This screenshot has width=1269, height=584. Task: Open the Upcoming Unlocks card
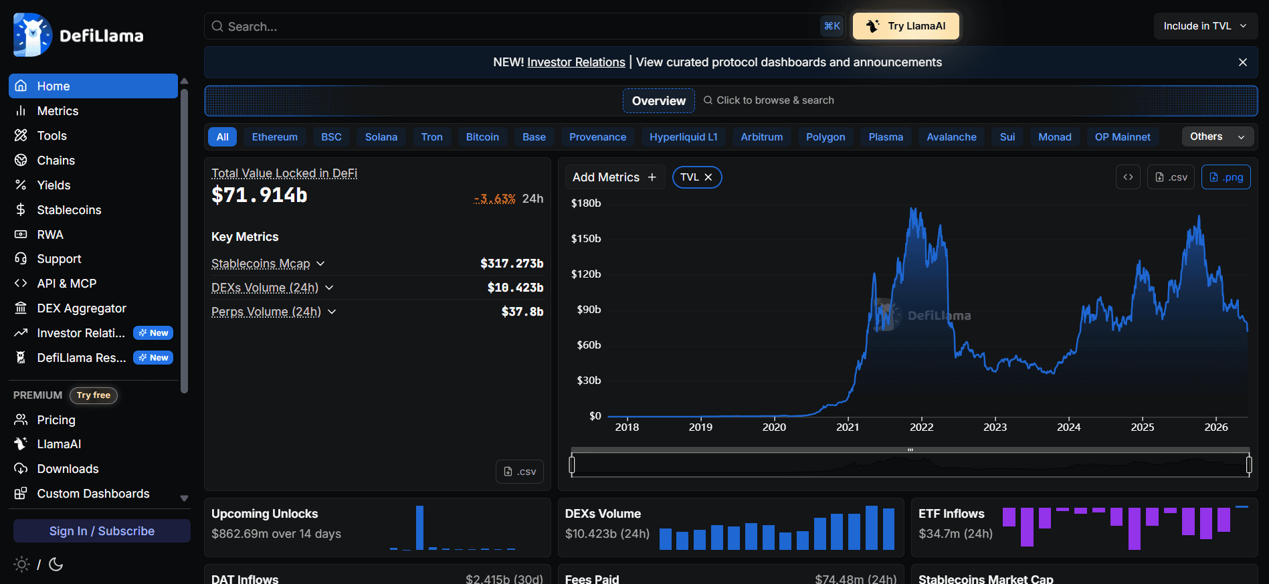377,527
